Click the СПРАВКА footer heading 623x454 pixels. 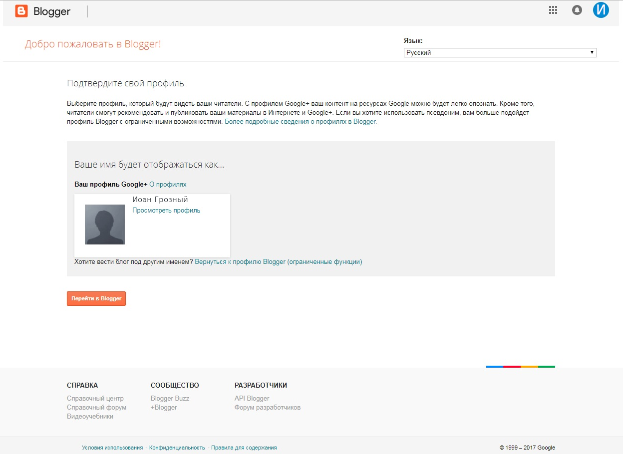[82, 386]
